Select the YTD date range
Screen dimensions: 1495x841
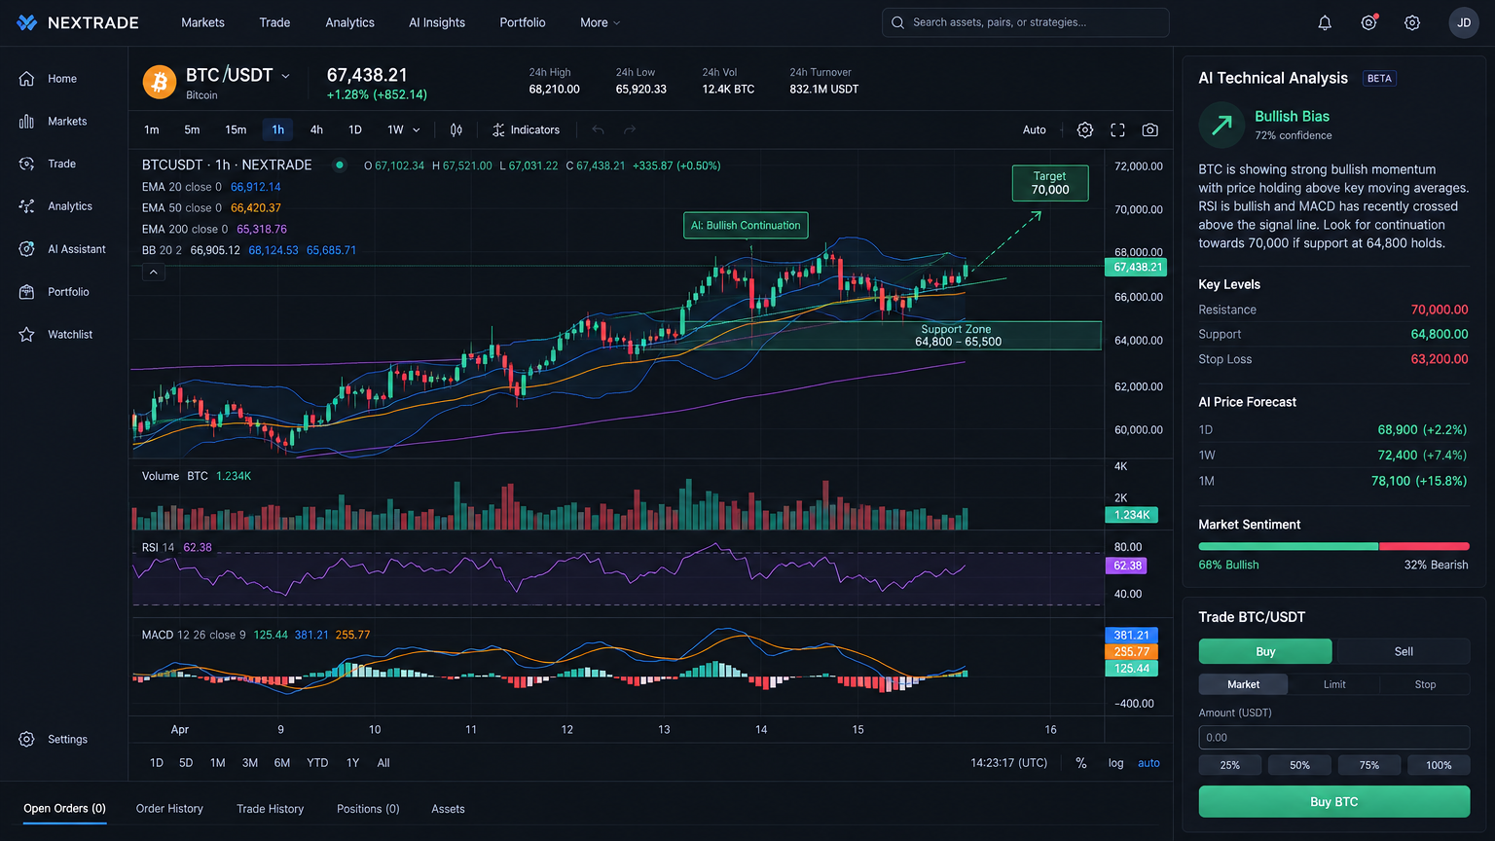(x=317, y=763)
